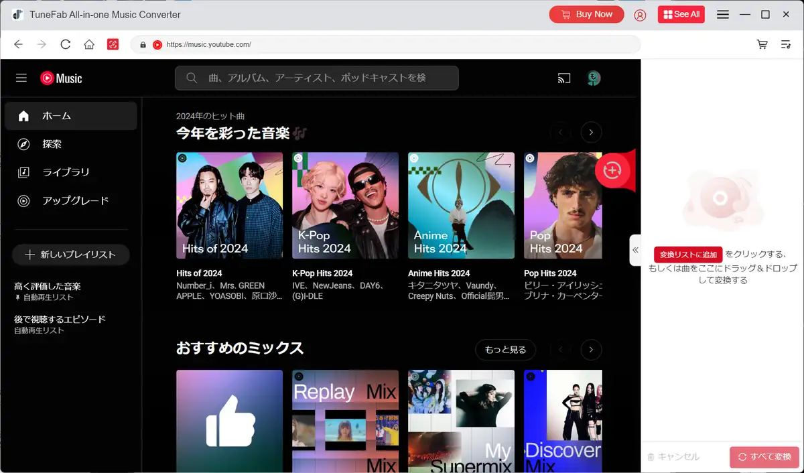Open the user account profile icon
This screenshot has height=473, width=804.
640,15
